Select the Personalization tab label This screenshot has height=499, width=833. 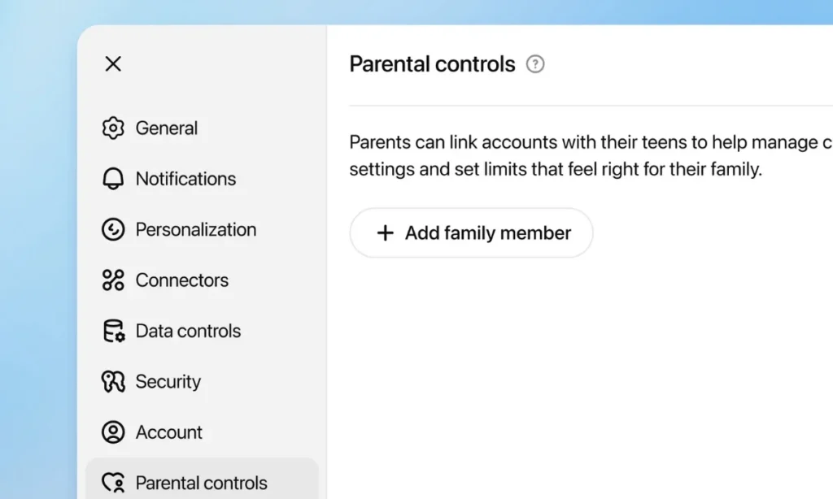[x=196, y=230]
